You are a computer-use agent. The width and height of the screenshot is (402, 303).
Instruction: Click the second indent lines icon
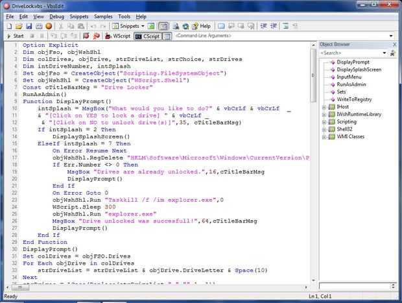[x=274, y=26]
